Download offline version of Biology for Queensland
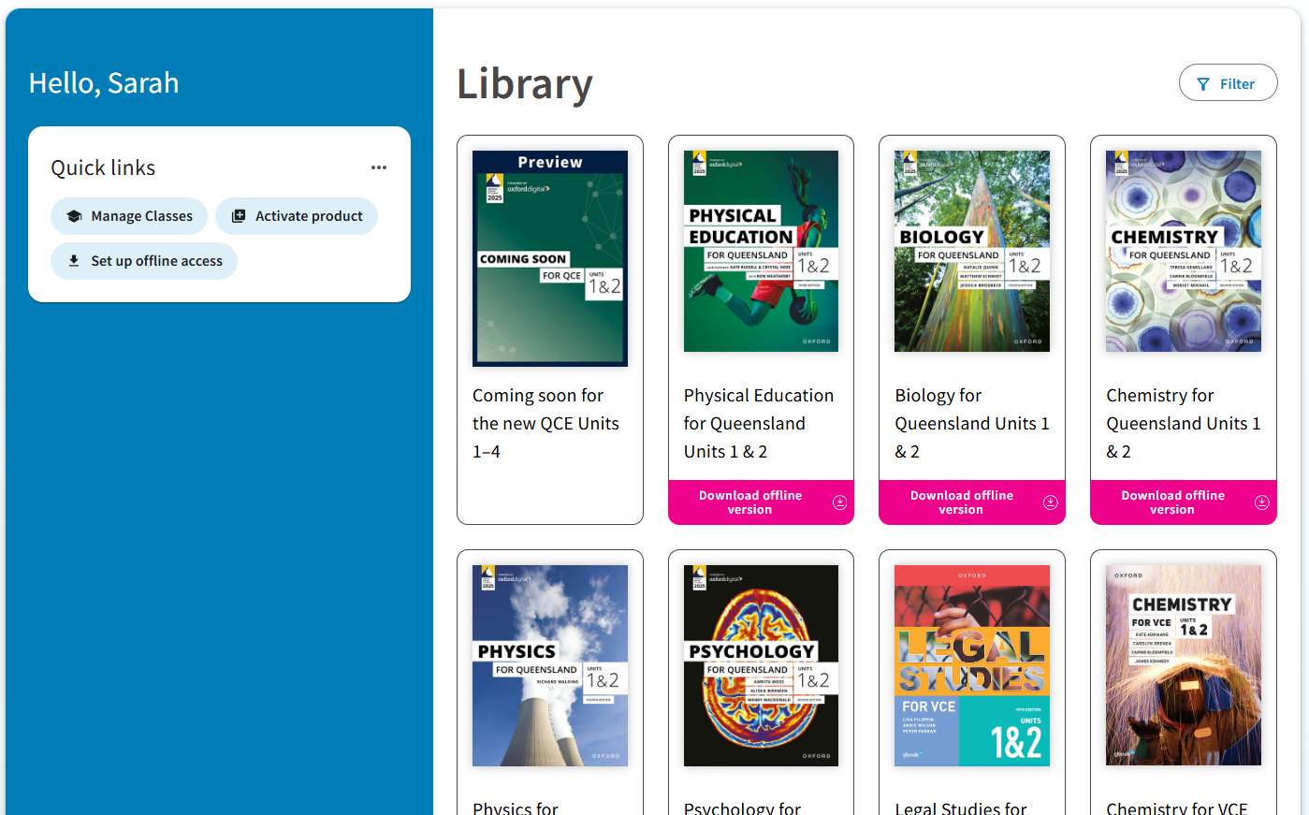1309x815 pixels. point(972,502)
